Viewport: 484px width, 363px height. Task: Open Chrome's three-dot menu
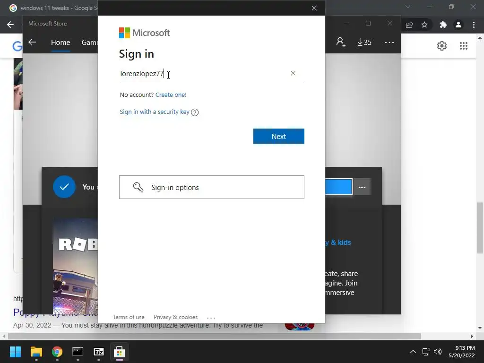[x=474, y=25]
